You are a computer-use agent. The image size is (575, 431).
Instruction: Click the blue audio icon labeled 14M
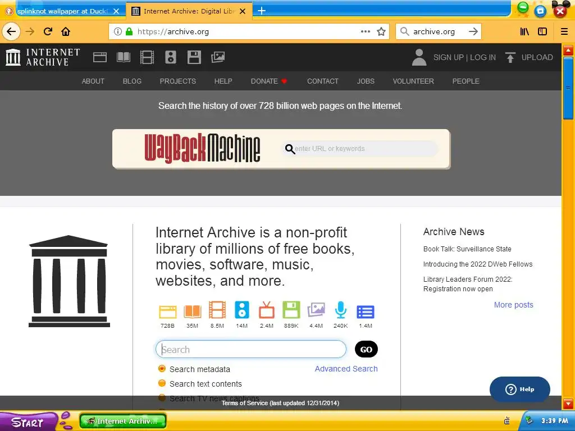point(241,310)
